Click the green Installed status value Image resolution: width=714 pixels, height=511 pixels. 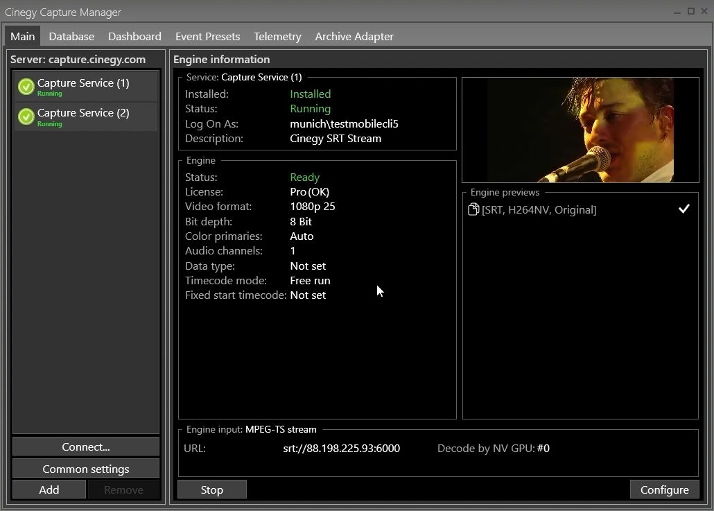tap(310, 94)
